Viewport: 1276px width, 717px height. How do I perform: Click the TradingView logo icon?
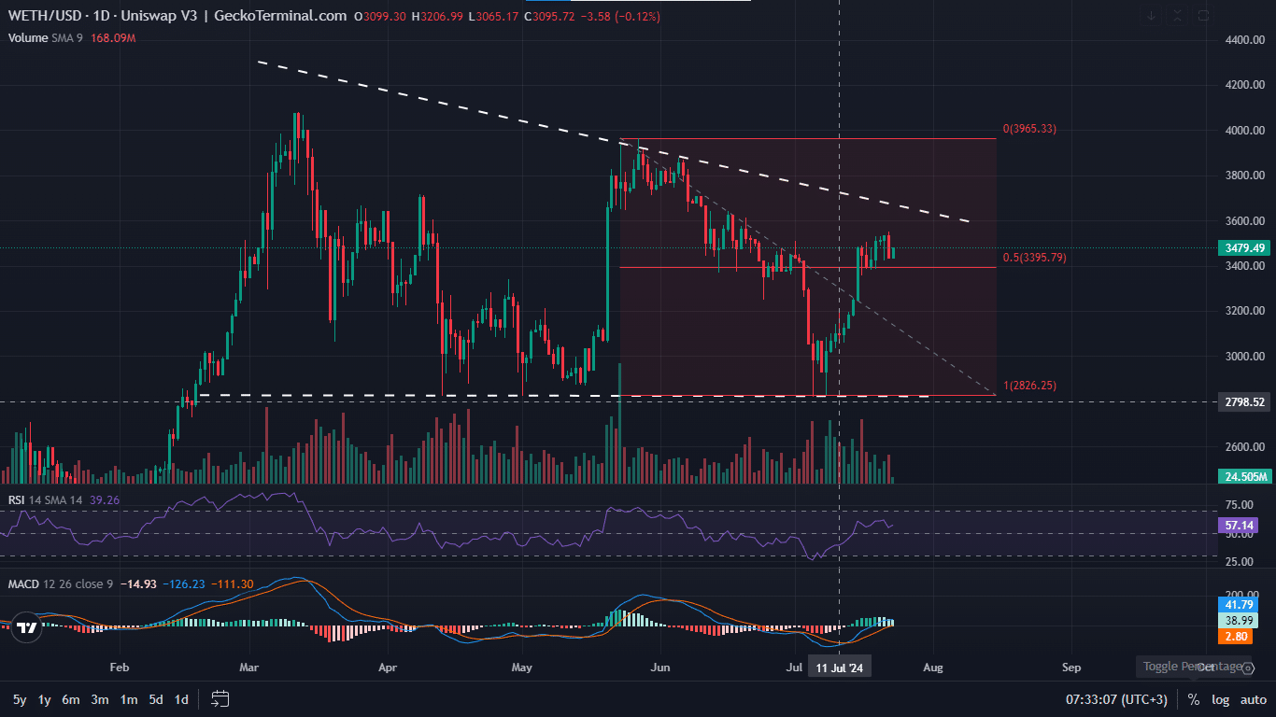[27, 628]
